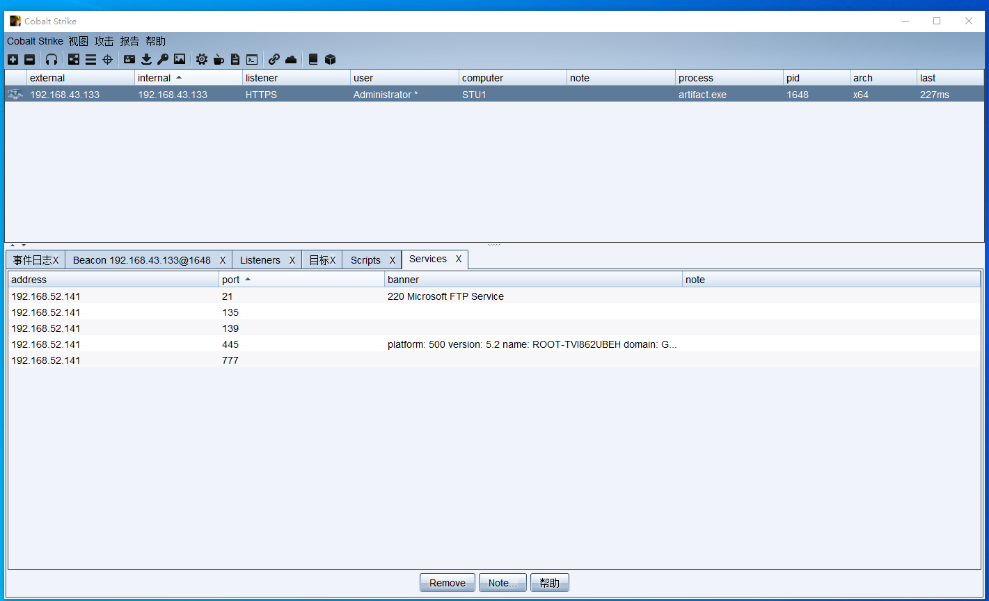
Task: Sort sessions by the arch column header
Action: click(x=884, y=78)
